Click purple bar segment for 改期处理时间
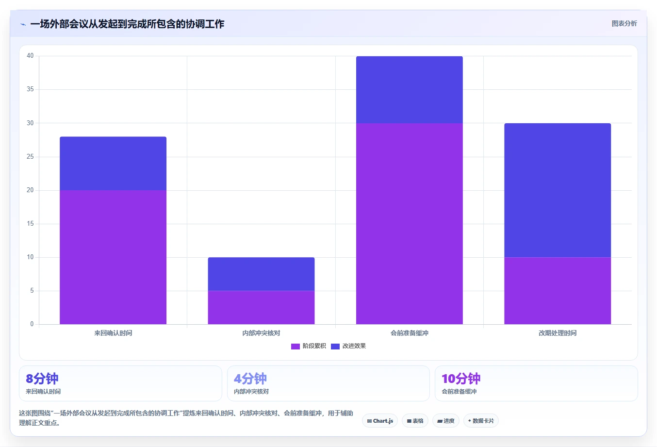The width and height of the screenshot is (657, 447). pos(558,291)
